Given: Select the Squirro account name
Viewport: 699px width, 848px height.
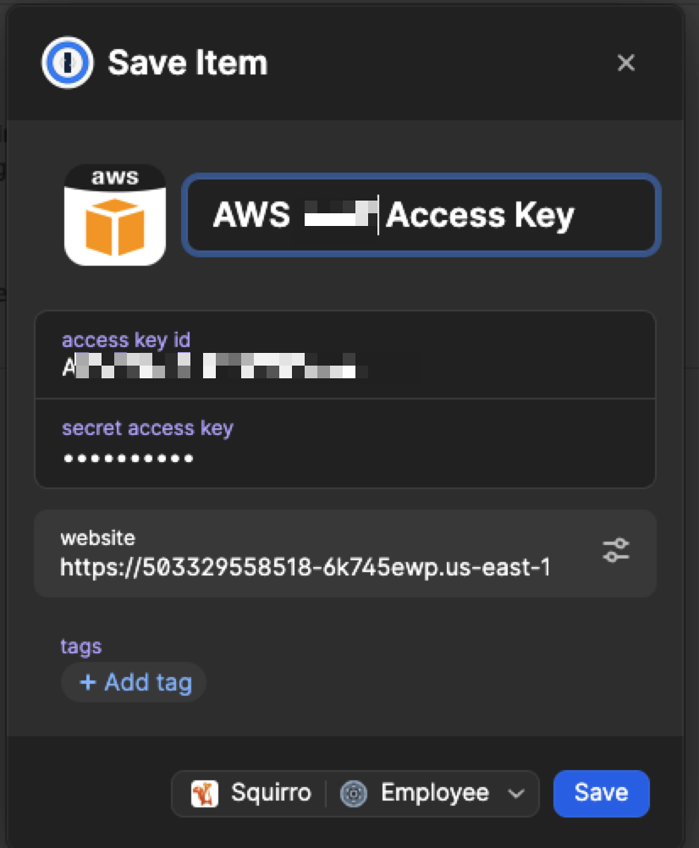Looking at the screenshot, I should click(x=271, y=793).
